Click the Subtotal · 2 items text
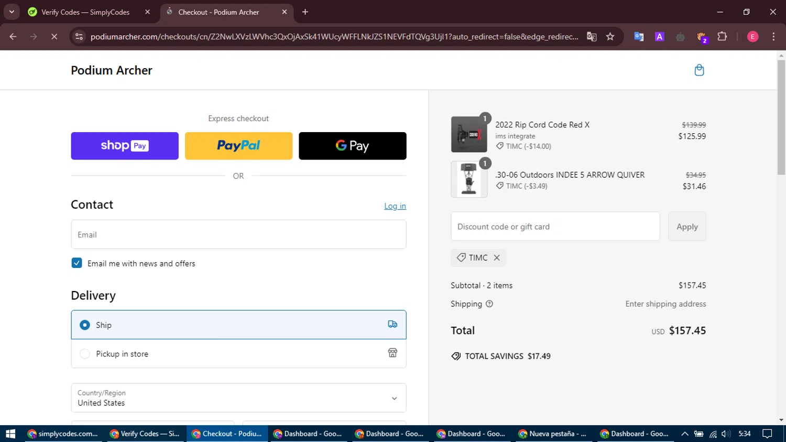 coord(482,285)
